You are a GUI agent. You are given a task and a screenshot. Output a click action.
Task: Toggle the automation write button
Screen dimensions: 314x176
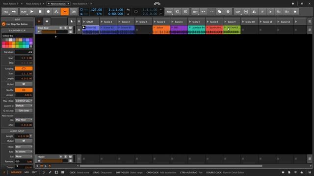56,12
